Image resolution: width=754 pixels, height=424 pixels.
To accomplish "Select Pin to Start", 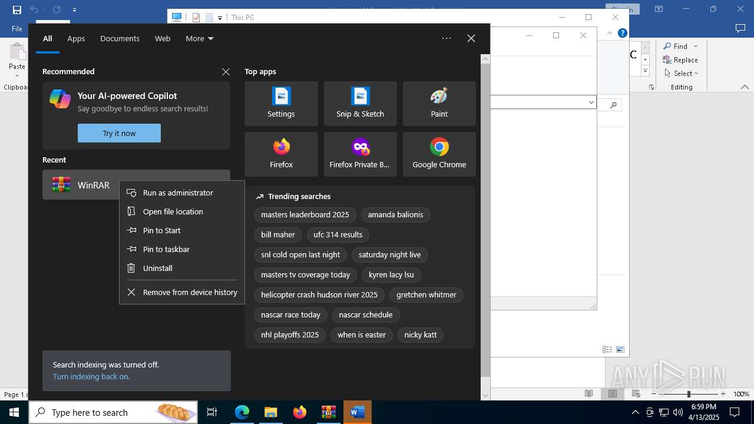I will pos(182,230).
